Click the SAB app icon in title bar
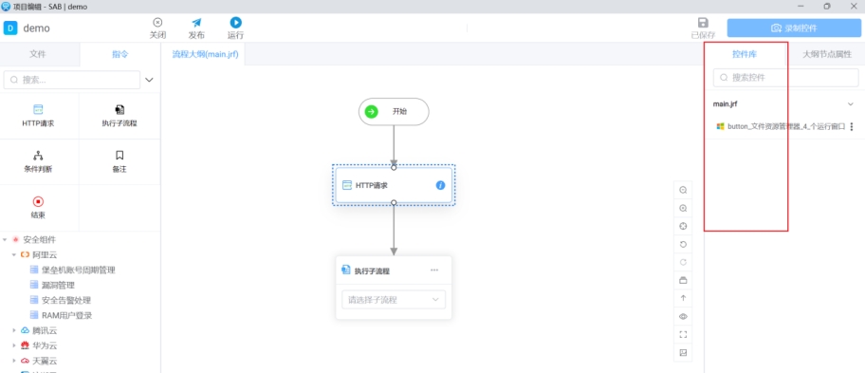The width and height of the screenshot is (865, 373). coord(6,6)
